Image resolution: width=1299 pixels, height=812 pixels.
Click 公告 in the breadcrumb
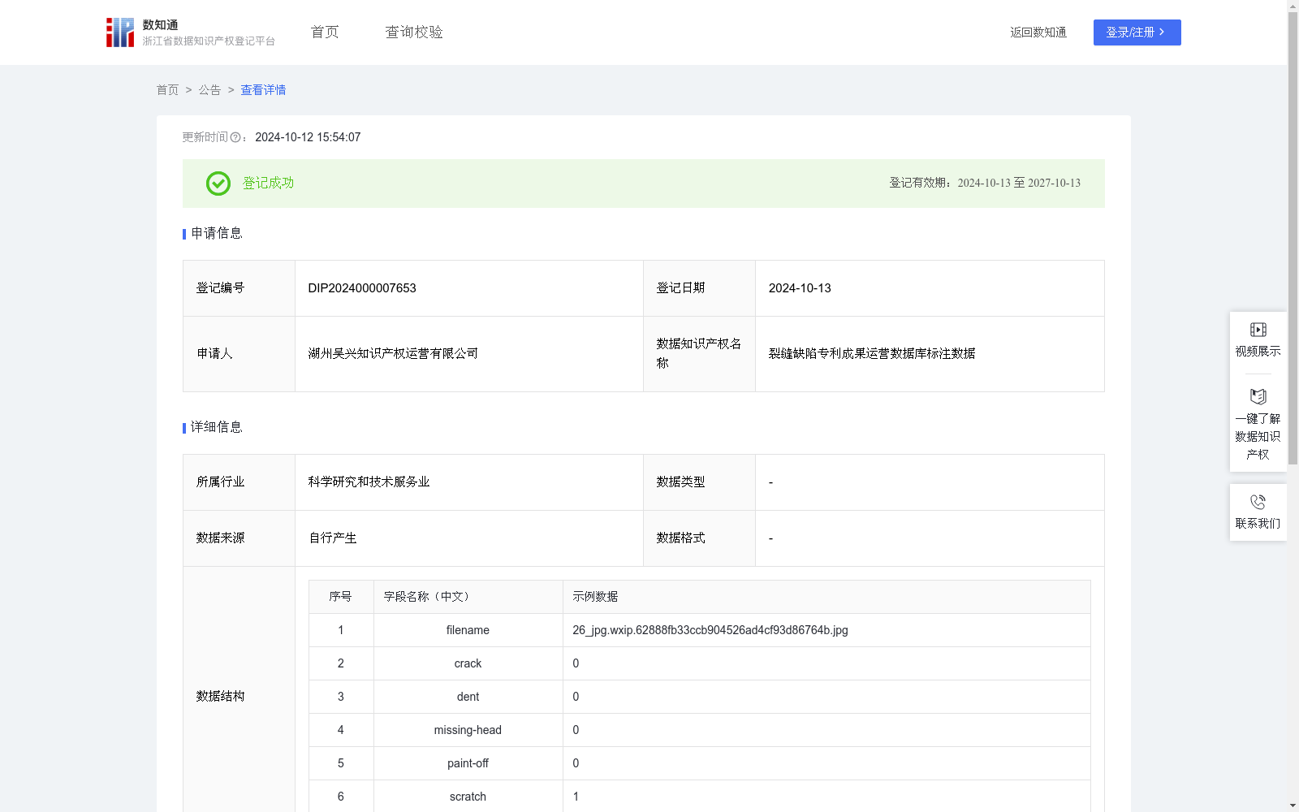209,90
